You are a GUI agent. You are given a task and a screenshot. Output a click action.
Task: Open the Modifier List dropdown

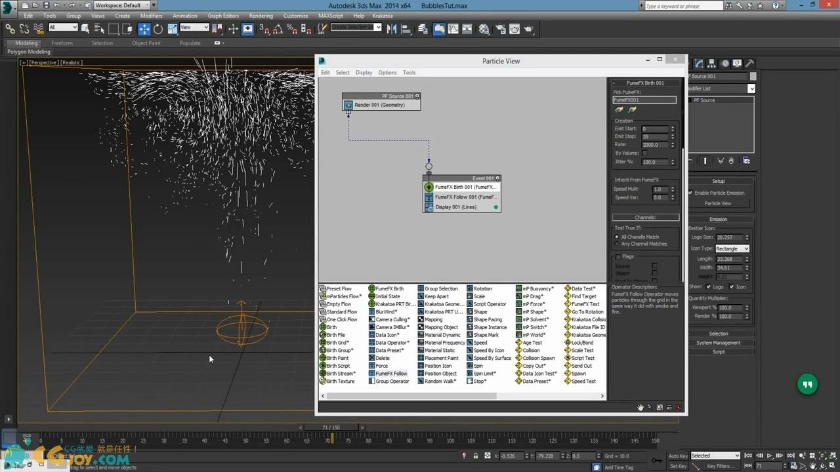tap(721, 88)
